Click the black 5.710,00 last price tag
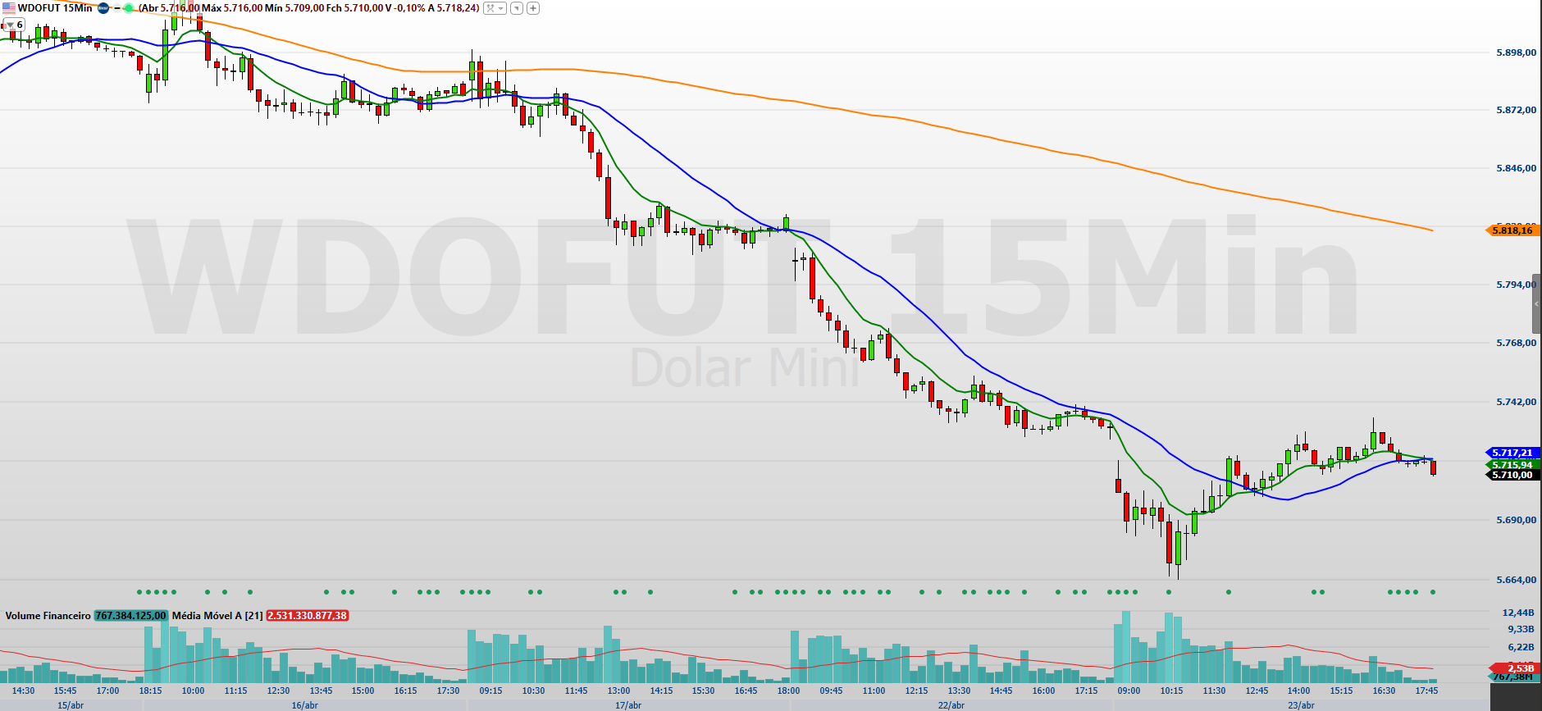Image resolution: width=1542 pixels, height=711 pixels. click(1511, 475)
